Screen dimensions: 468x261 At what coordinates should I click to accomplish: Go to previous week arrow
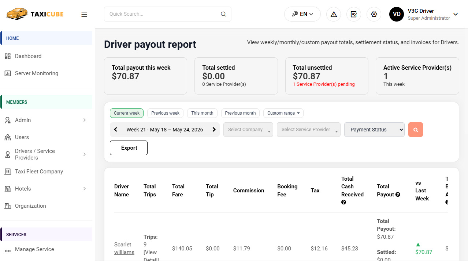coord(116,130)
